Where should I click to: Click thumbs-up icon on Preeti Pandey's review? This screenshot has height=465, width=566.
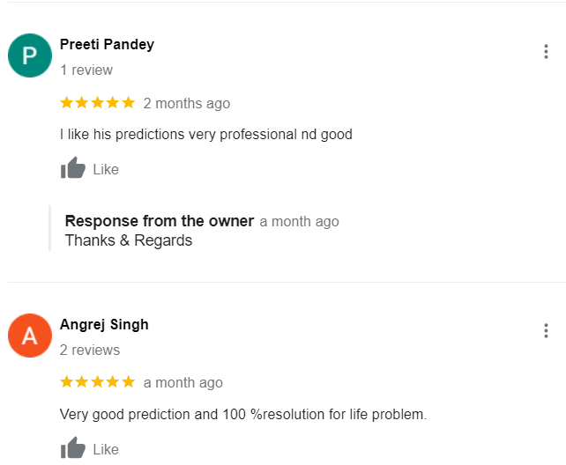[73, 167]
